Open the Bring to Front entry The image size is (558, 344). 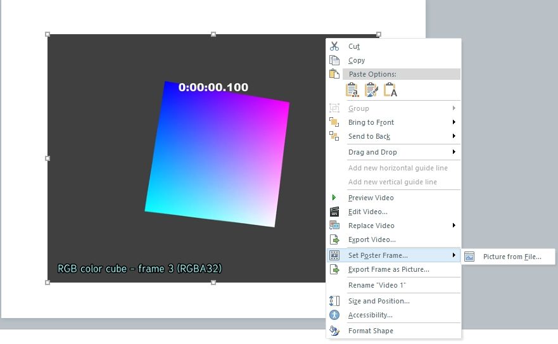coord(393,122)
